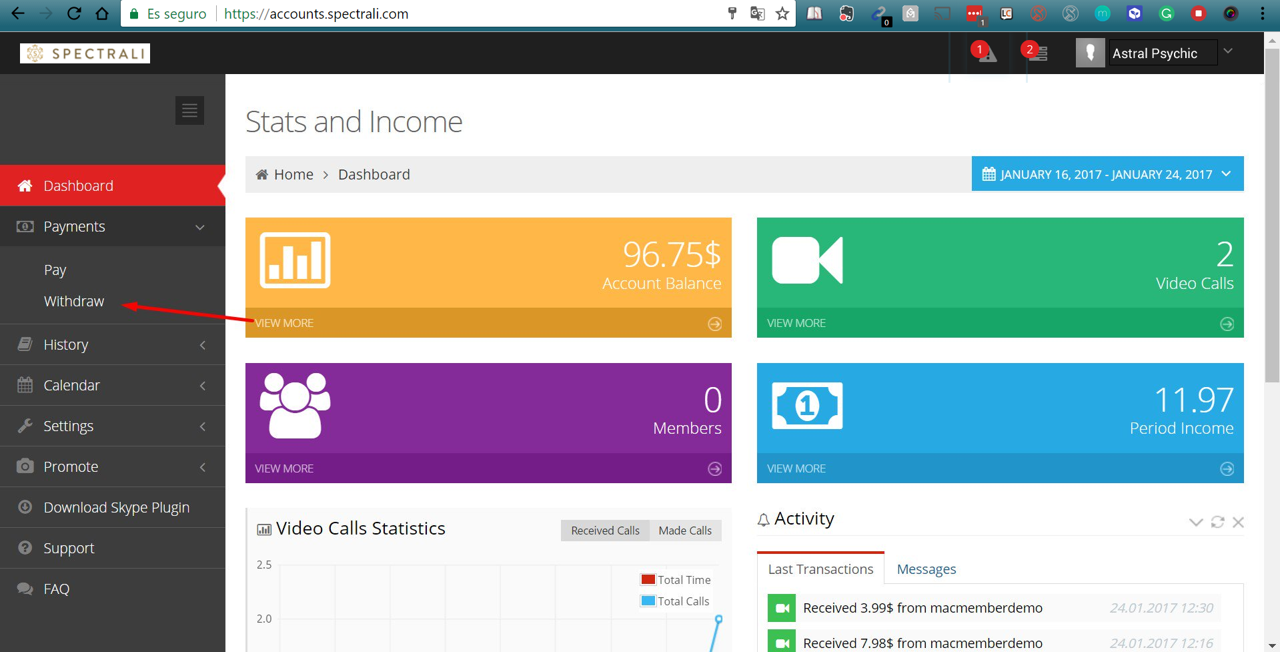Select Withdraw in Payments submenu
This screenshot has width=1280, height=652.
point(74,302)
